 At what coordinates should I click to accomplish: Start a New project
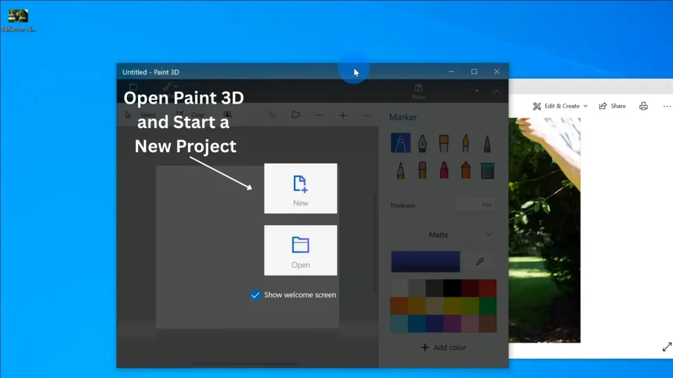300,188
